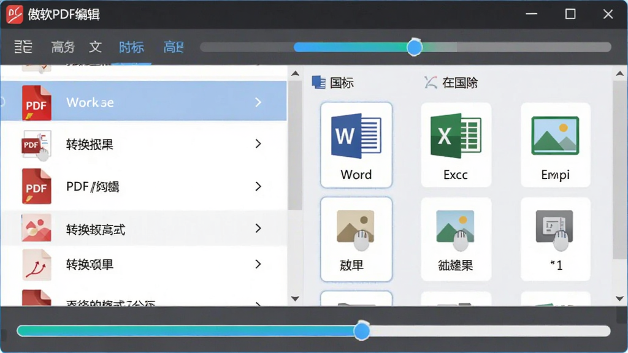Screen dimensions: 628x353
Task: Click the 在国除 label
Action: pyautogui.click(x=460, y=83)
